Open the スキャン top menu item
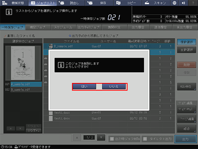Image resolution: width=198 pixels, height=149 pixels. [156, 3]
